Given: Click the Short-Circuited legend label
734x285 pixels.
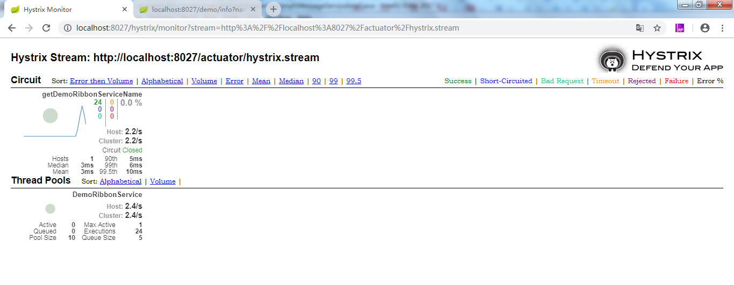Looking at the screenshot, I should click(506, 81).
